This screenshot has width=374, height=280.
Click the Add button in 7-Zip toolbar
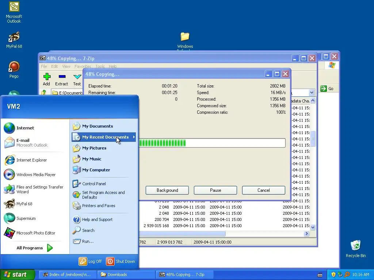(x=46, y=79)
